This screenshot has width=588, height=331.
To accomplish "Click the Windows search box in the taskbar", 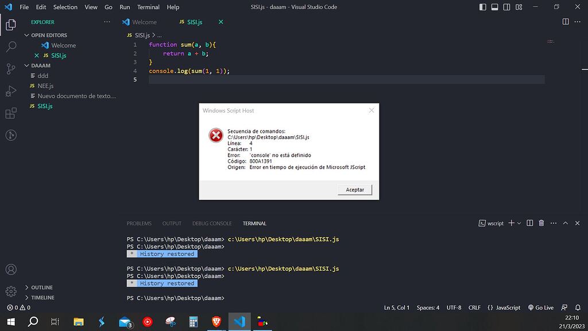I will tap(33, 322).
